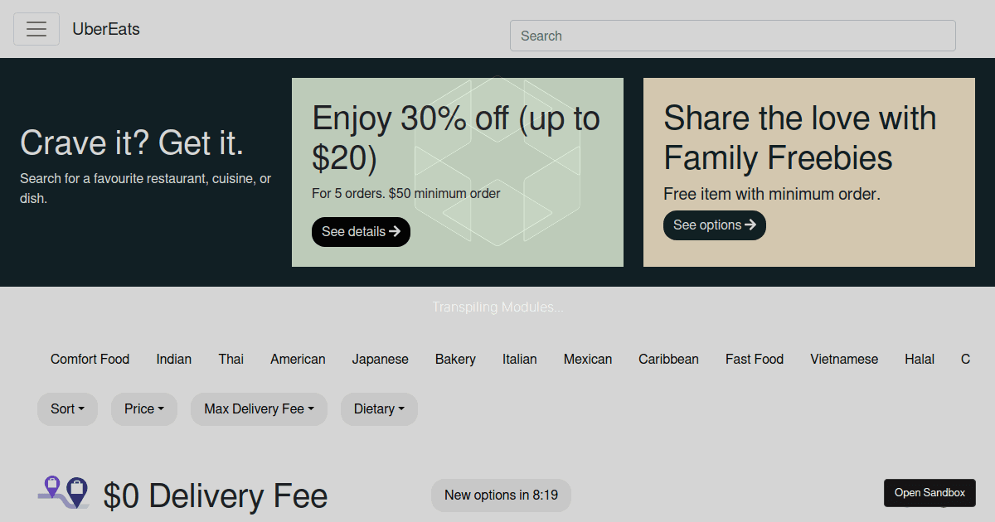Screen dimensions: 995x522
Task: Pick the Vietnamese cuisine category
Action: click(x=844, y=359)
